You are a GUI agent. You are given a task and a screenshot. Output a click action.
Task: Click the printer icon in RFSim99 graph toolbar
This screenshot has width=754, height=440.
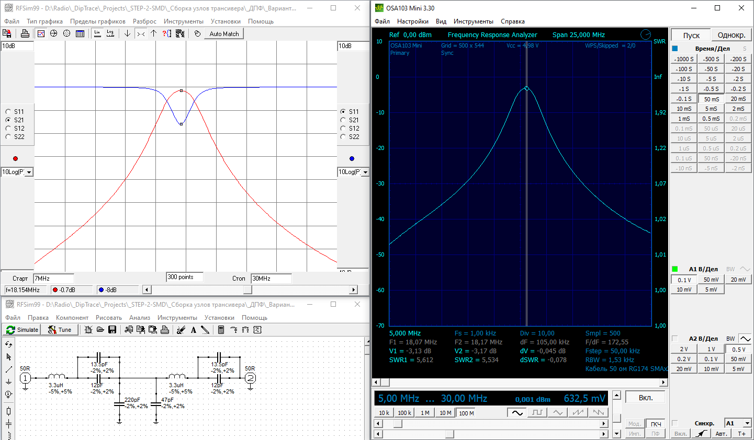click(x=25, y=33)
